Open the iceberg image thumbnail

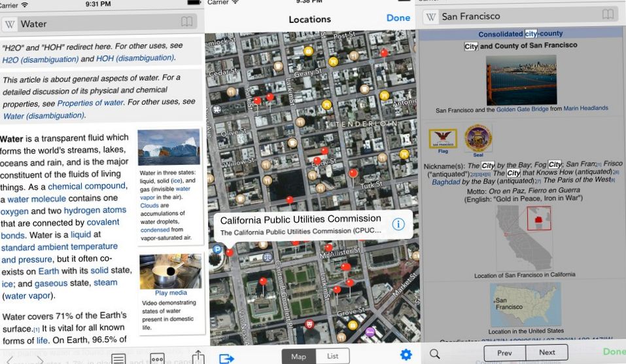169,147
